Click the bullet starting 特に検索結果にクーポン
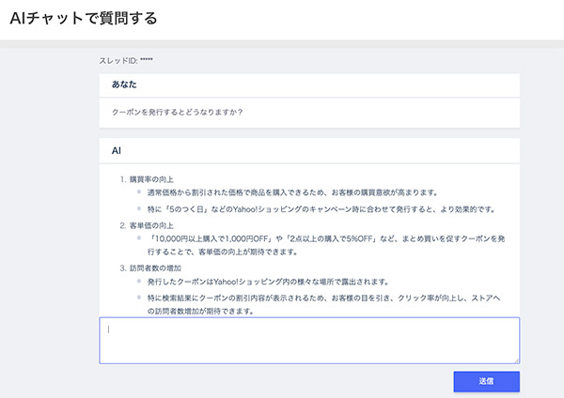Image resolution: width=564 pixels, height=398 pixels. [x=323, y=304]
